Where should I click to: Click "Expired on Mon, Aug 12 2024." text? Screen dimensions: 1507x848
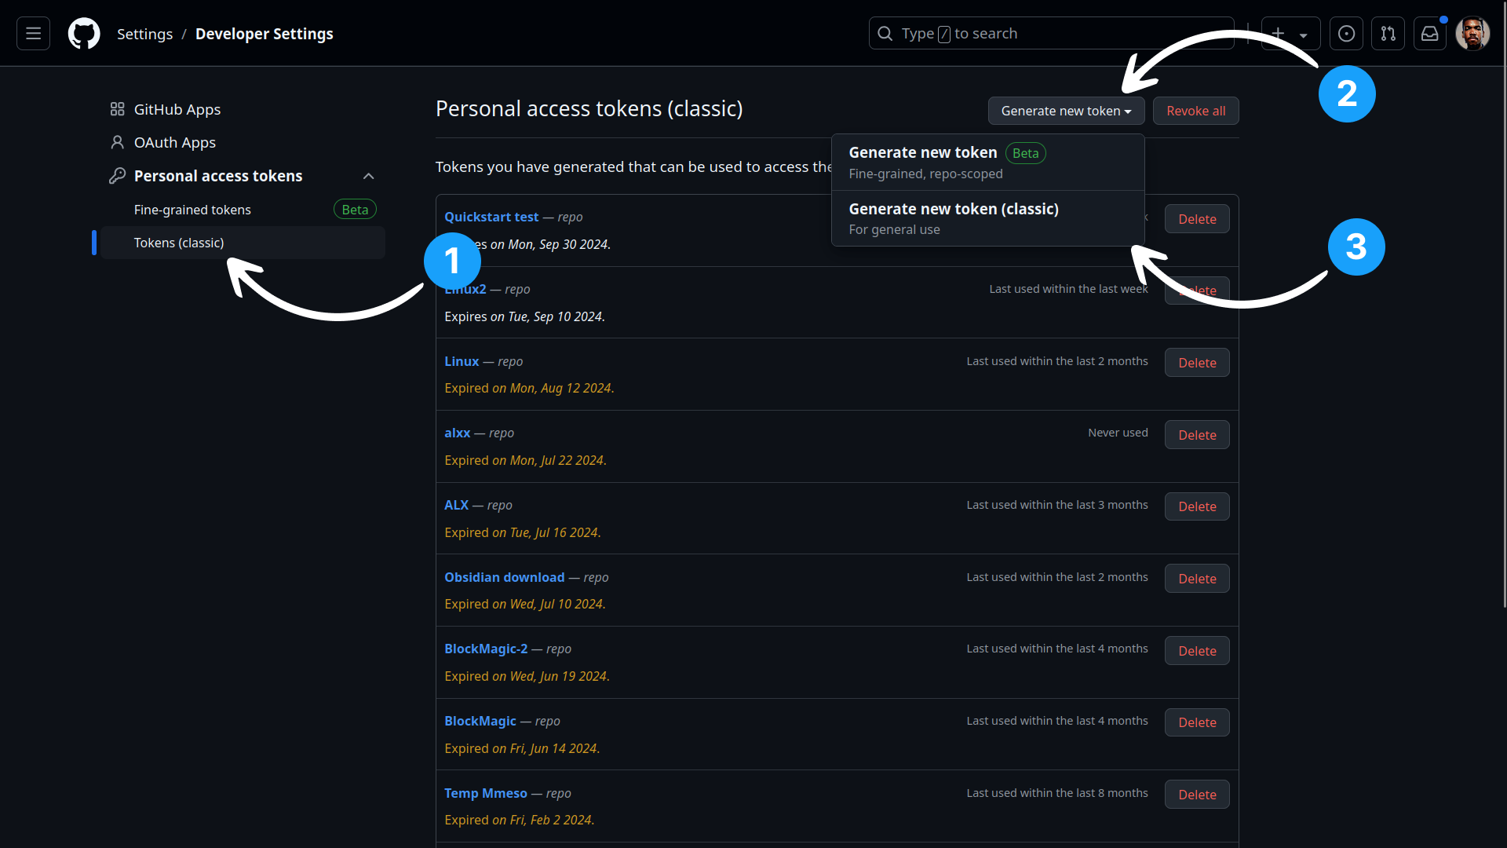529,388
